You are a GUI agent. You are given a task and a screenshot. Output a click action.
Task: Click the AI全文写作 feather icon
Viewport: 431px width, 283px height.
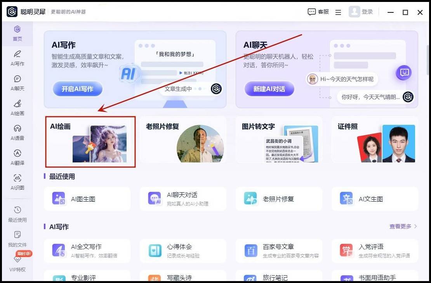[59, 250]
